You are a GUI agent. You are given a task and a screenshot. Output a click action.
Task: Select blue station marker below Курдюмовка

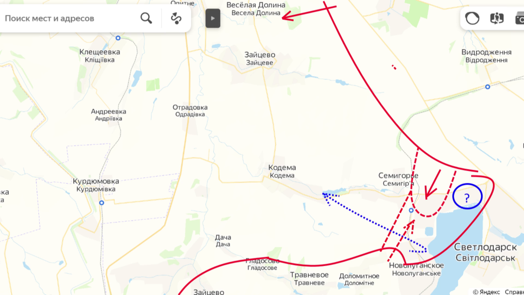pos(101,203)
